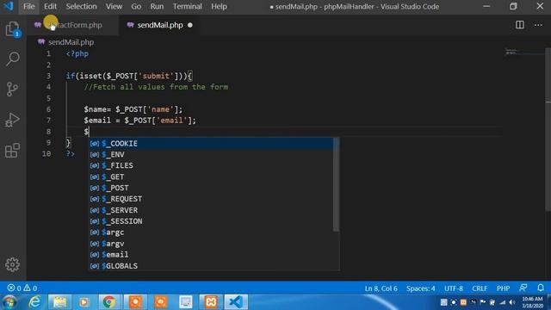Click the system clock in the tray
Image resolution: width=551 pixels, height=310 pixels.
tap(532, 302)
